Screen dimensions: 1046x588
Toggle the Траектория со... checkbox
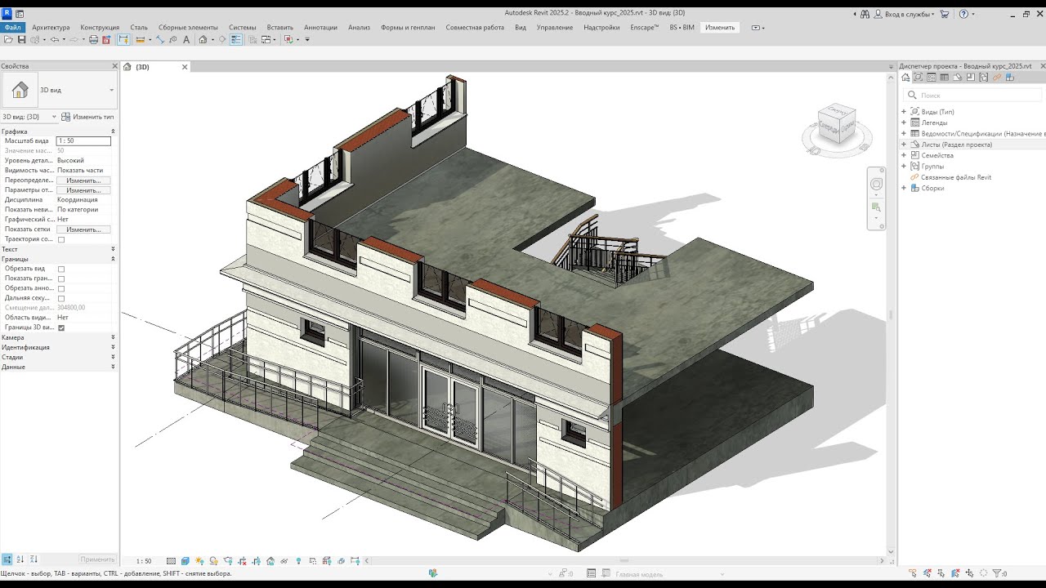point(61,239)
